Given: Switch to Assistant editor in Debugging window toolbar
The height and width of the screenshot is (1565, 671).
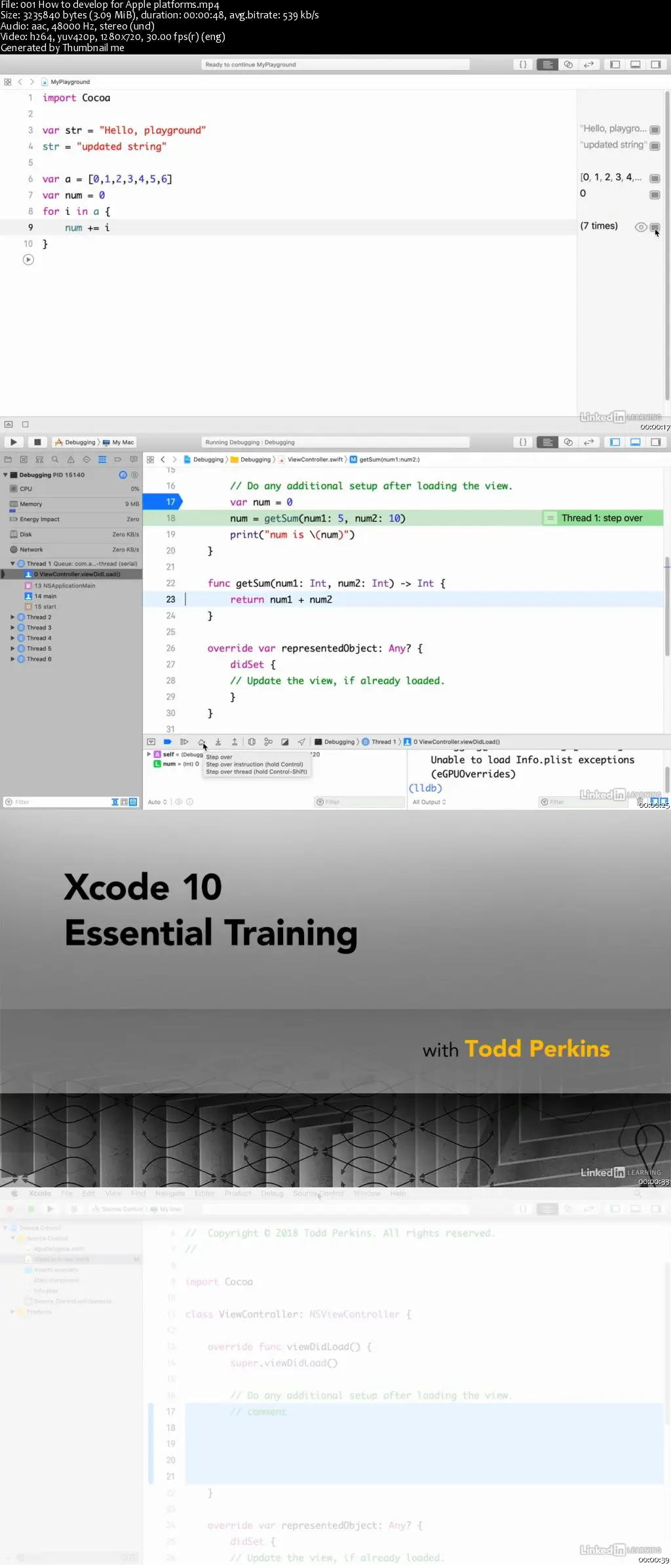Looking at the screenshot, I should tap(568, 442).
